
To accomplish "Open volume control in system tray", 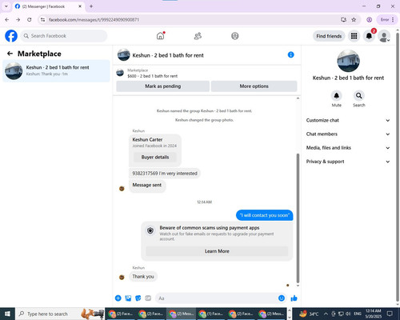I will [x=348, y=314].
